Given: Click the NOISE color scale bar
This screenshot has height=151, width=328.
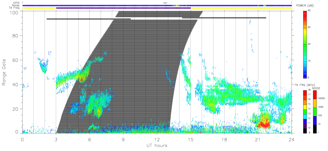Looking at the screenshot, I should tap(315, 111).
